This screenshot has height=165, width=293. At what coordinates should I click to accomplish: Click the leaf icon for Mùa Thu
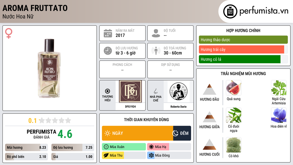click(106, 155)
